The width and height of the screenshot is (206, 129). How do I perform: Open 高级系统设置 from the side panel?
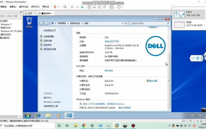point(50,49)
